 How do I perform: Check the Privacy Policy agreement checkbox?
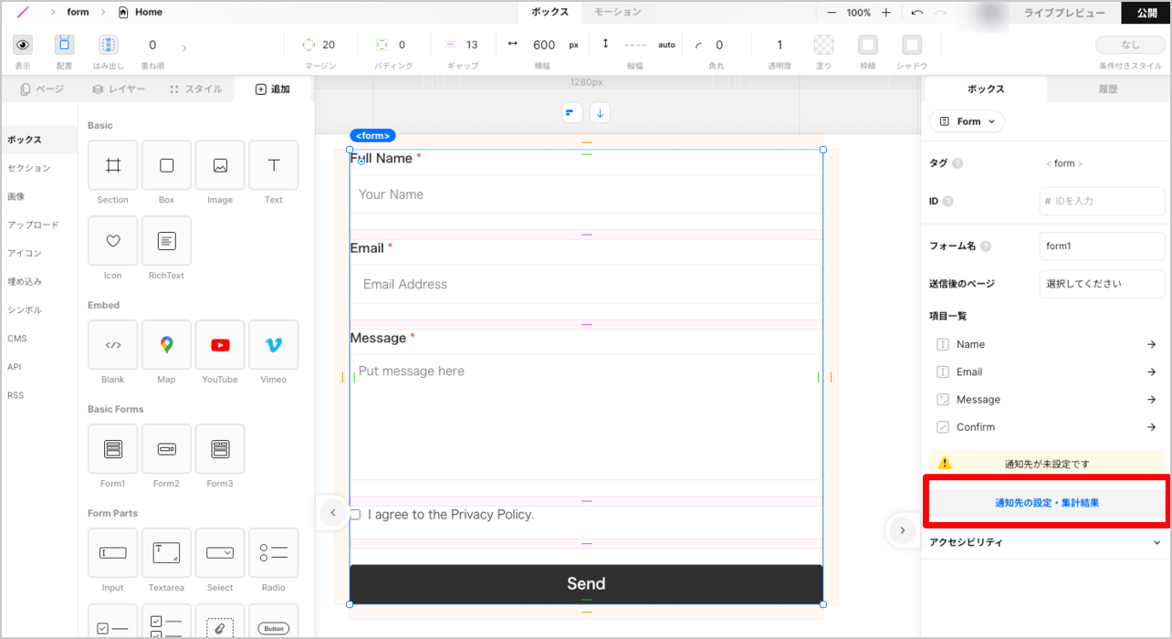click(355, 515)
